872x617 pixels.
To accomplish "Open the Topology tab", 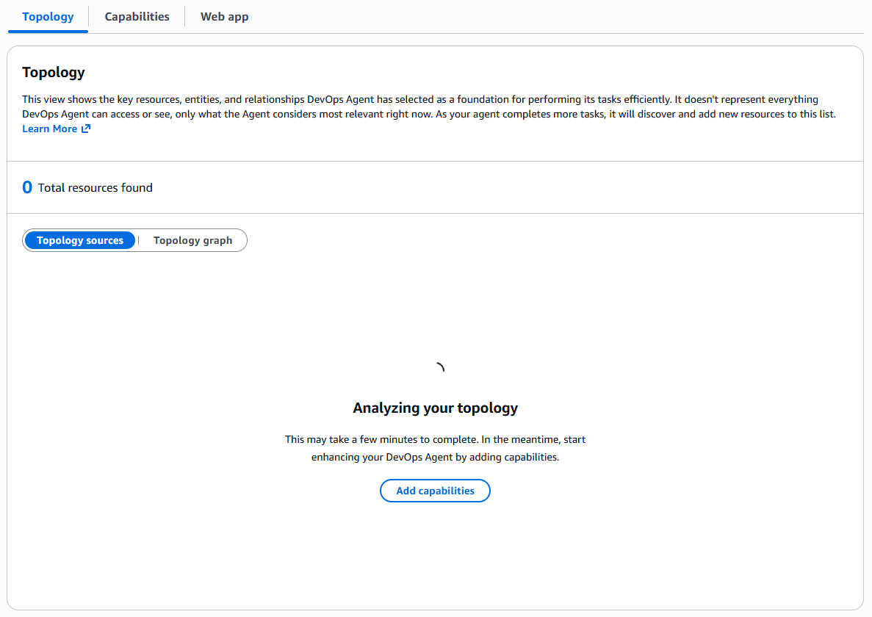I will click(x=48, y=16).
